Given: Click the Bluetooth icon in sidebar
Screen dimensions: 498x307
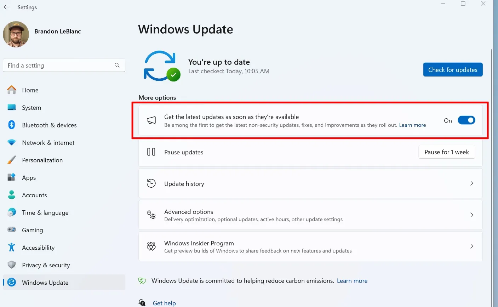Looking at the screenshot, I should (12, 125).
